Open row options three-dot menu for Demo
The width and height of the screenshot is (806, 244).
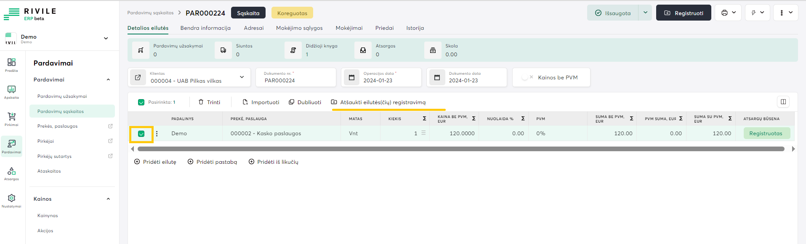coord(157,134)
